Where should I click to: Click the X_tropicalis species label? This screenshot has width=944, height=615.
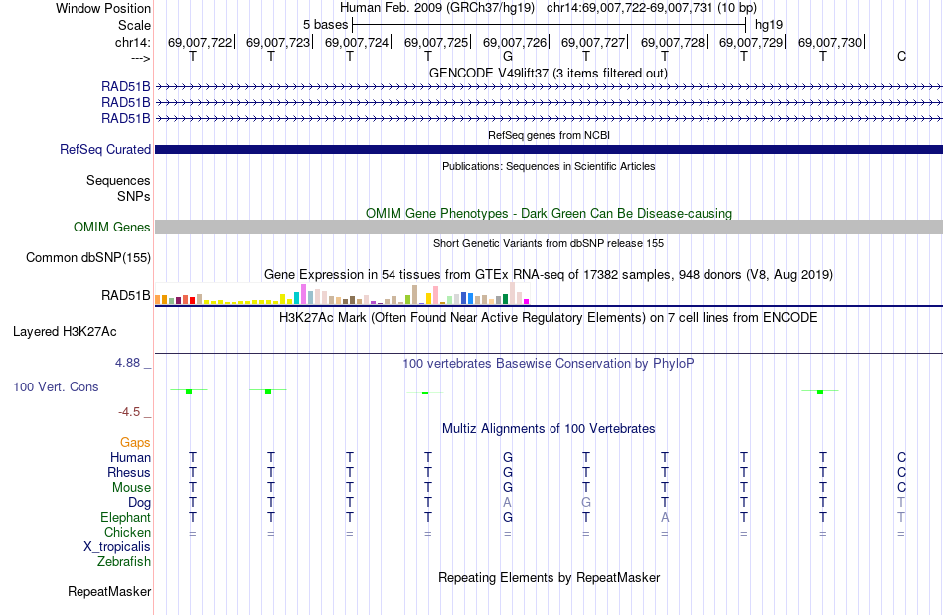tap(117, 547)
